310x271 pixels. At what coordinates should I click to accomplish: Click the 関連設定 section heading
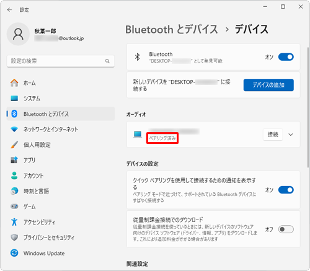pyautogui.click(x=137, y=264)
